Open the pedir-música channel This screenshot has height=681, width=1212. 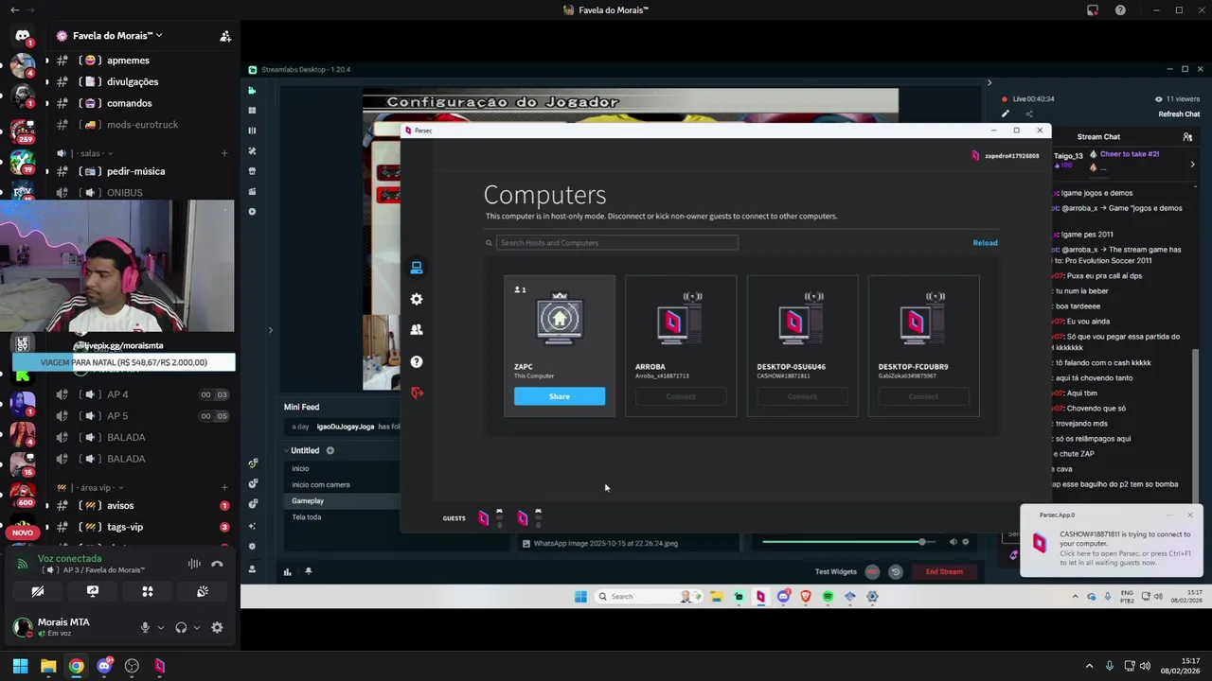138,171
